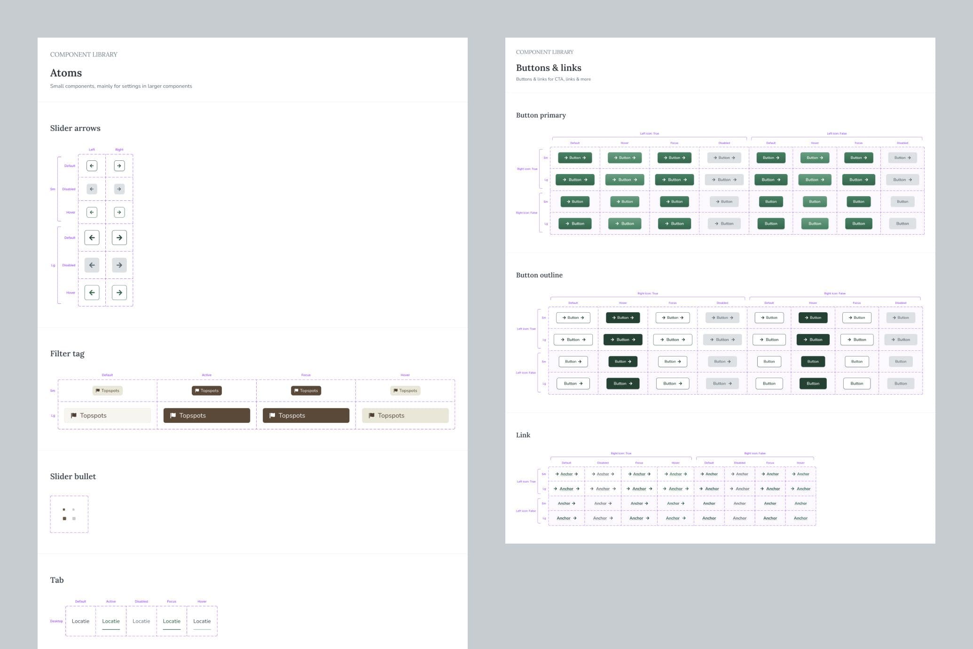
Task: Select the small inactive slider bullet
Action: pyautogui.click(x=74, y=509)
